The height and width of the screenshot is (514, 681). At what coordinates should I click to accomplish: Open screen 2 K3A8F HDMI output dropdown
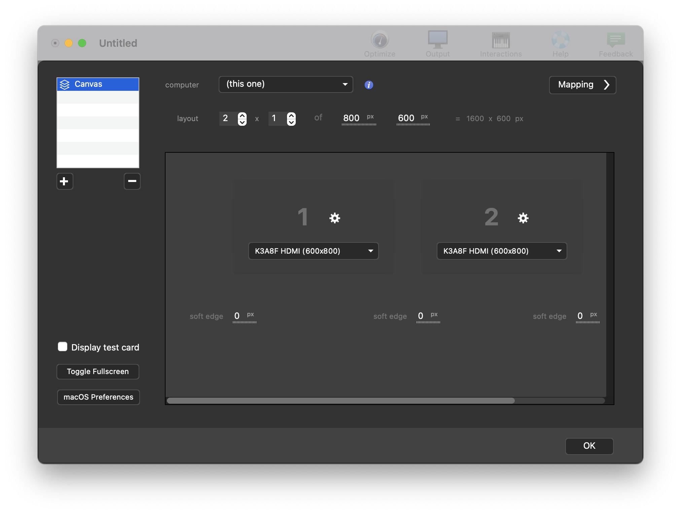coord(502,251)
